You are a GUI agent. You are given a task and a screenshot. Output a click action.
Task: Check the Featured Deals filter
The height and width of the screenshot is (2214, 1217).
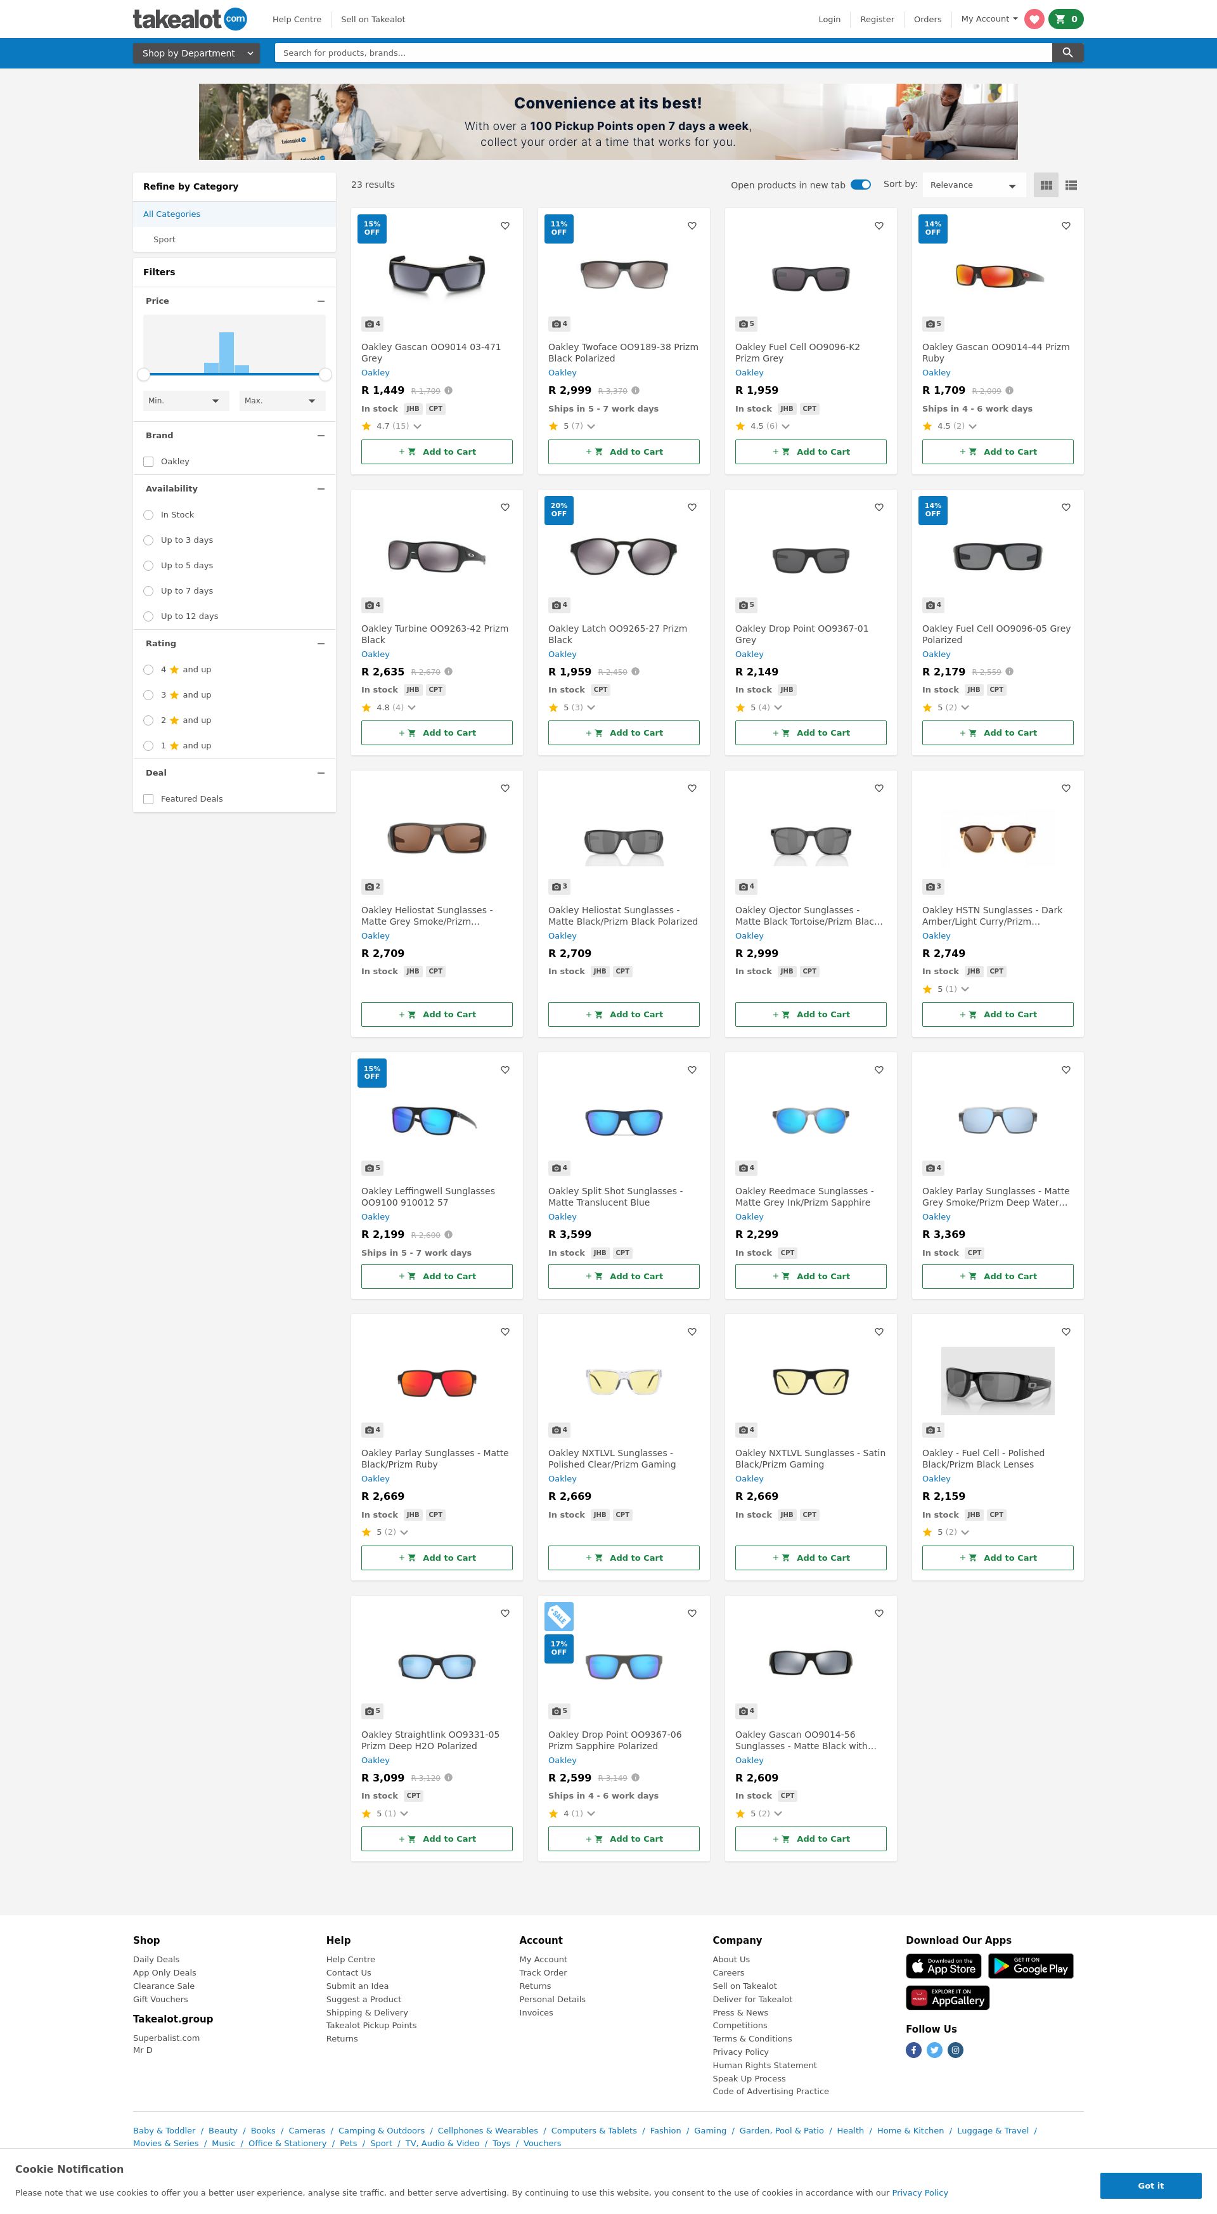pyautogui.click(x=148, y=799)
